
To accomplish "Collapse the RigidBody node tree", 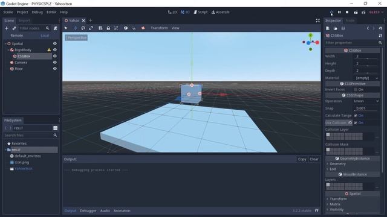I will point(8,50).
